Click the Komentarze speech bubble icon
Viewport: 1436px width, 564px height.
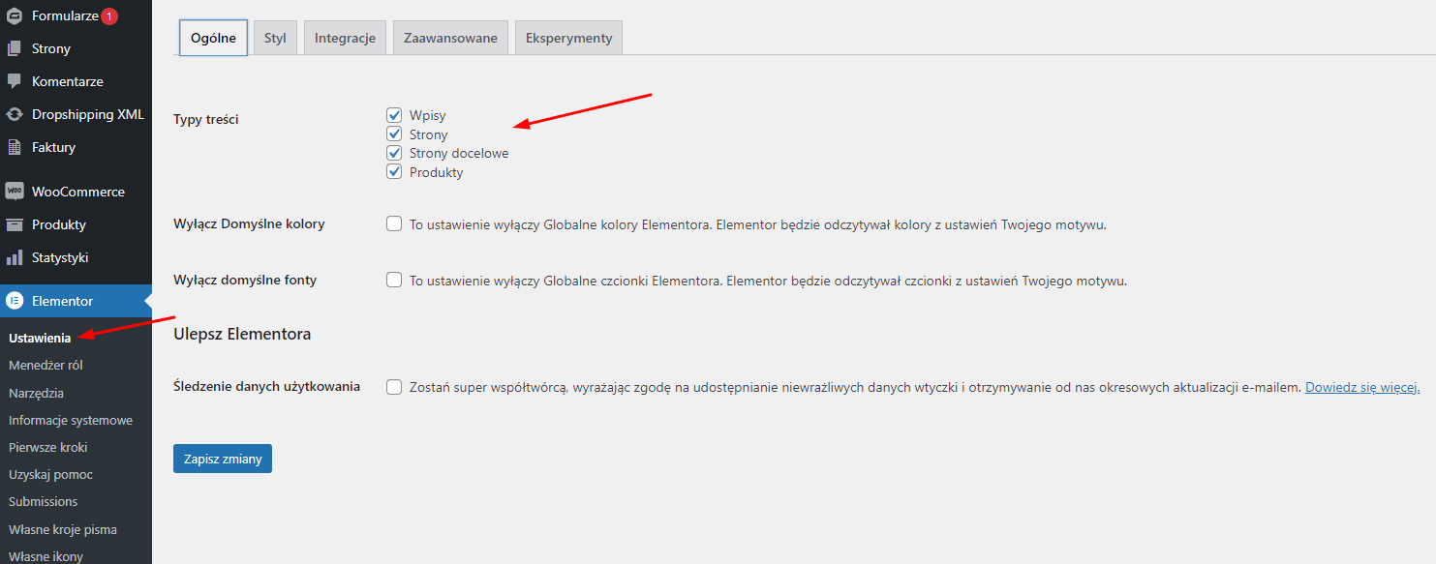14,81
